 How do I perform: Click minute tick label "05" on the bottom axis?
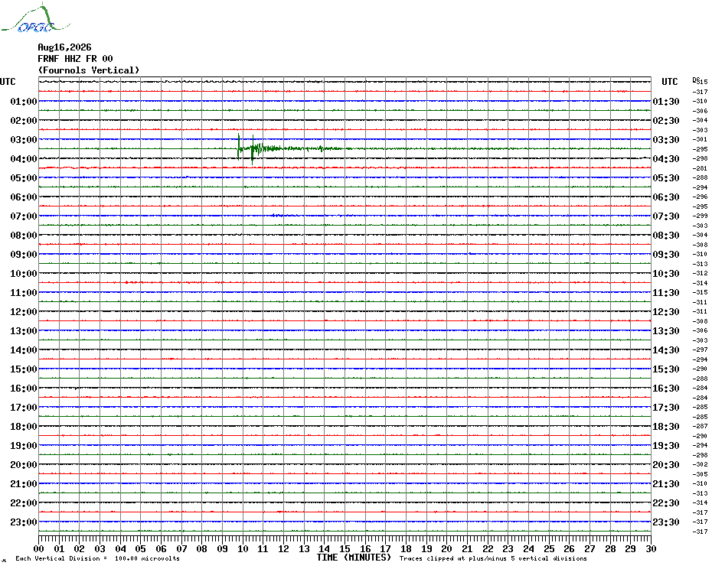tap(141, 548)
